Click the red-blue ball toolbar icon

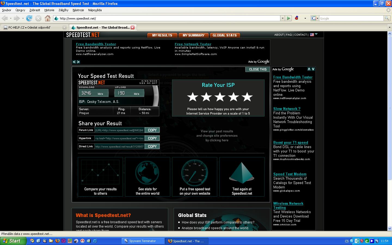click(x=297, y=18)
